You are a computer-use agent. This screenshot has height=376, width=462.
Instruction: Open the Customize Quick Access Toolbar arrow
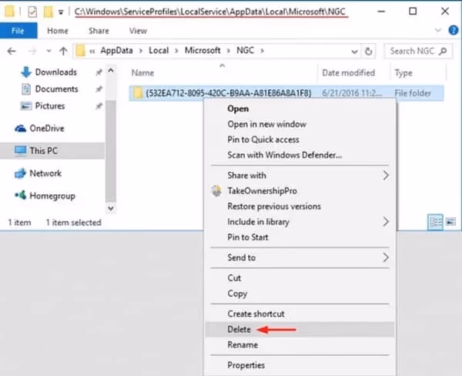(61, 12)
